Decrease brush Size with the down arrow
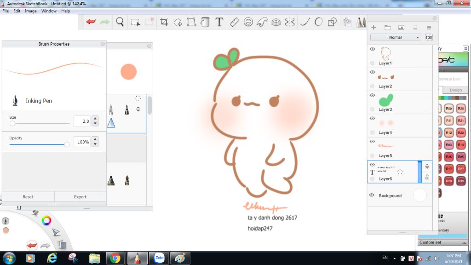 [x=95, y=123]
